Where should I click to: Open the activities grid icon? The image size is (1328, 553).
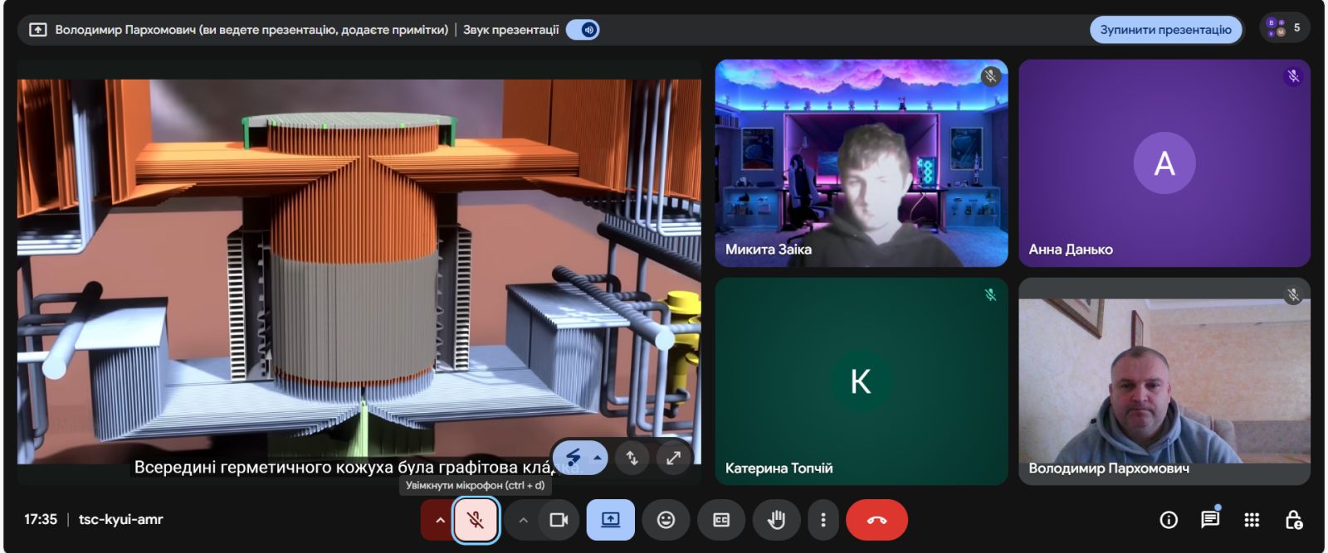tap(1252, 520)
